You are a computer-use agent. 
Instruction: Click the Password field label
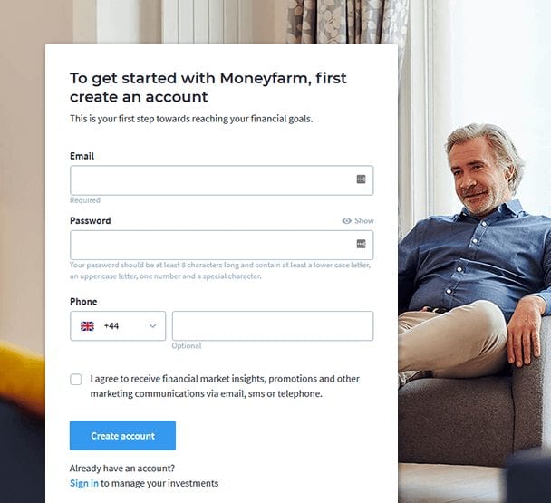point(91,221)
